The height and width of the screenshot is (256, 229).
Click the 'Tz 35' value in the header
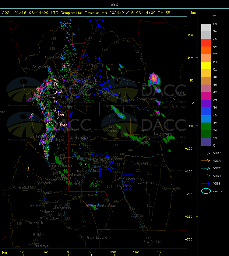[164, 12]
